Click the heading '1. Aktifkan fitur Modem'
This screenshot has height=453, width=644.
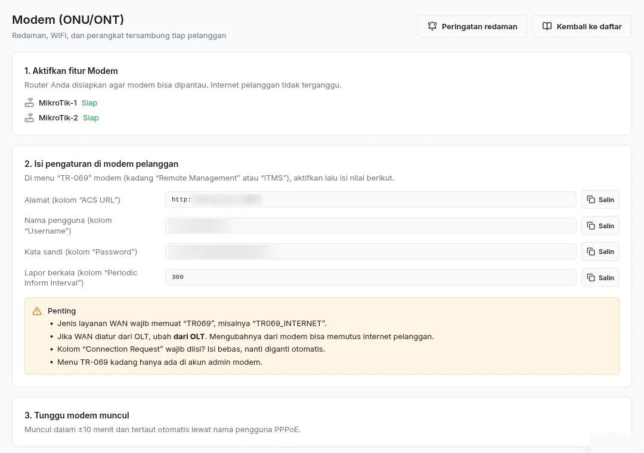pos(71,71)
